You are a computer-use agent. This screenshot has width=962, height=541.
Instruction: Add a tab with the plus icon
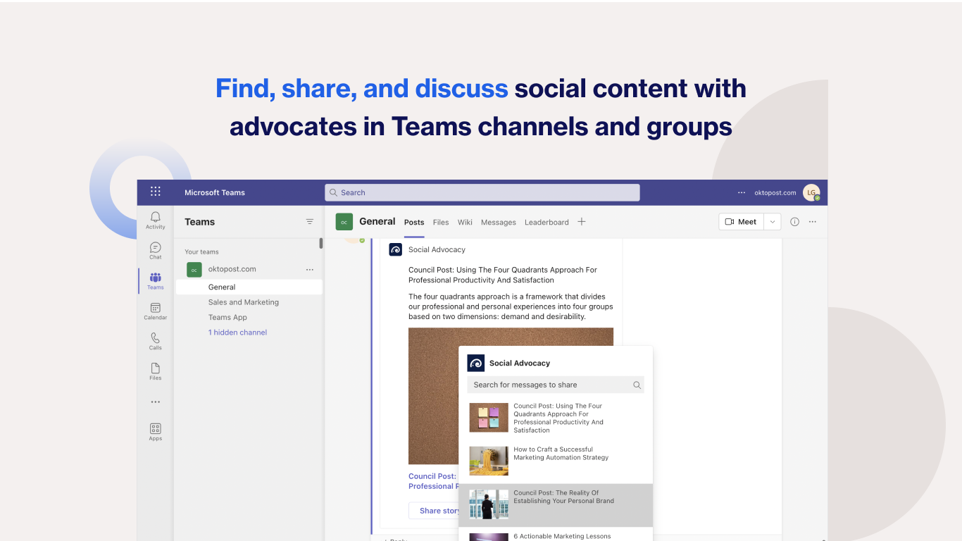click(x=582, y=221)
